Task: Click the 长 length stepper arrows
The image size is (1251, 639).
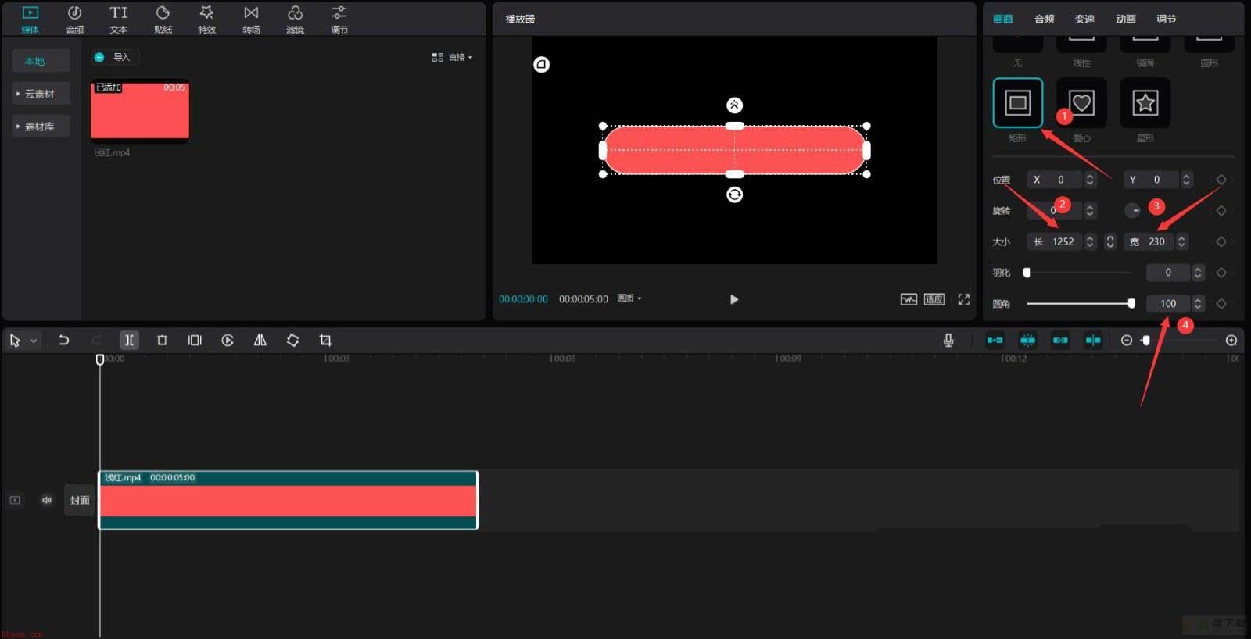Action: coord(1089,241)
